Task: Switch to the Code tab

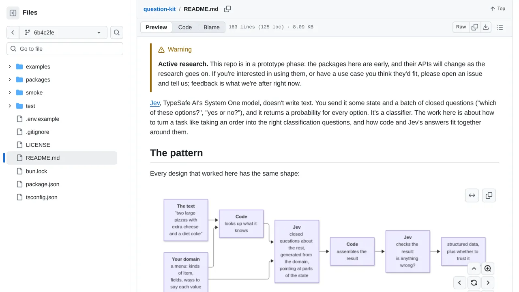Action: pyautogui.click(x=185, y=27)
